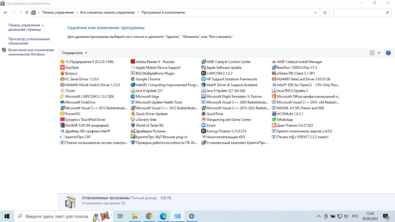This screenshot has width=395, height=222.
Task: Select the Java 8 Update 321 (64-bit) icon
Action: click(204, 91)
